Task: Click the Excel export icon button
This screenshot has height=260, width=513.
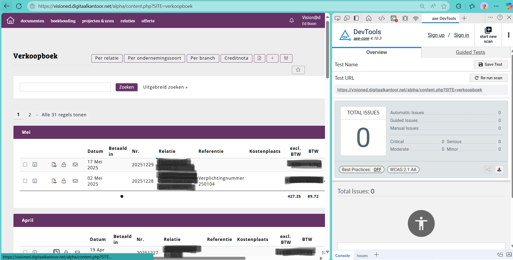Action: (259, 58)
